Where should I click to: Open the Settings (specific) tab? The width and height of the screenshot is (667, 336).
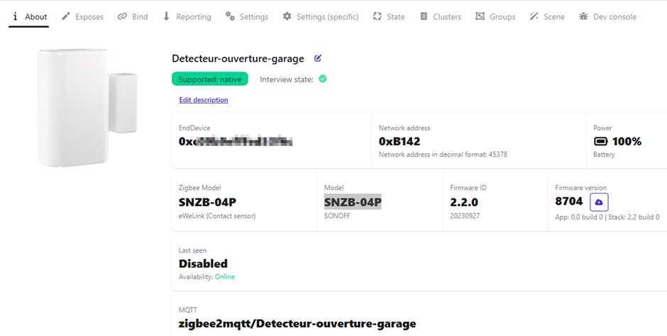[320, 16]
